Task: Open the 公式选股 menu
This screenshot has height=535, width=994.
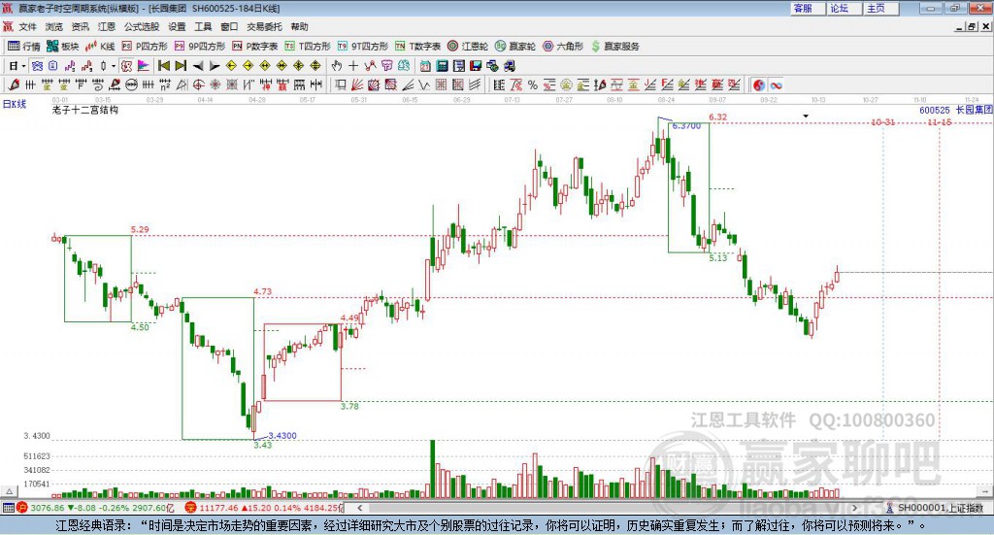Action: 142,26
